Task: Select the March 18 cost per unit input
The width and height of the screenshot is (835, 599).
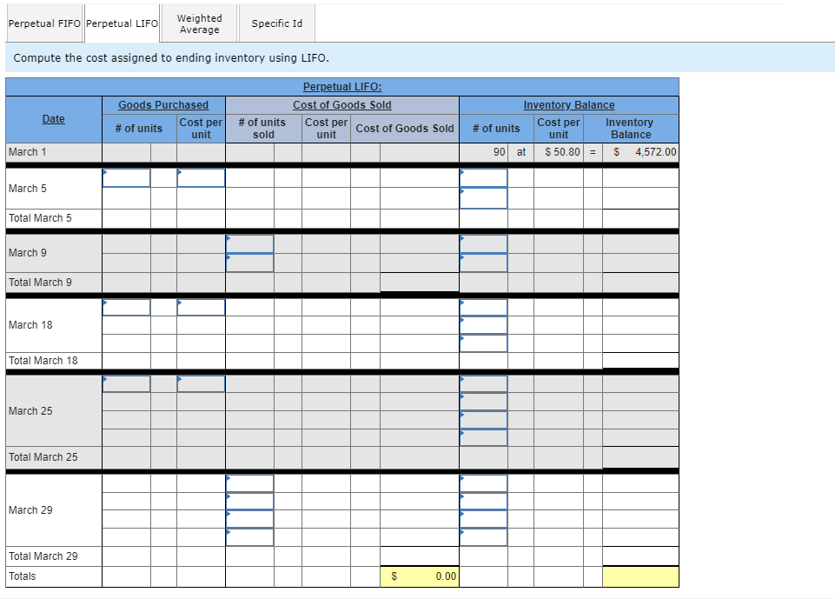Action: click(201, 307)
